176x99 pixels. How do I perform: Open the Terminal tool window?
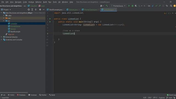click(x=32, y=95)
